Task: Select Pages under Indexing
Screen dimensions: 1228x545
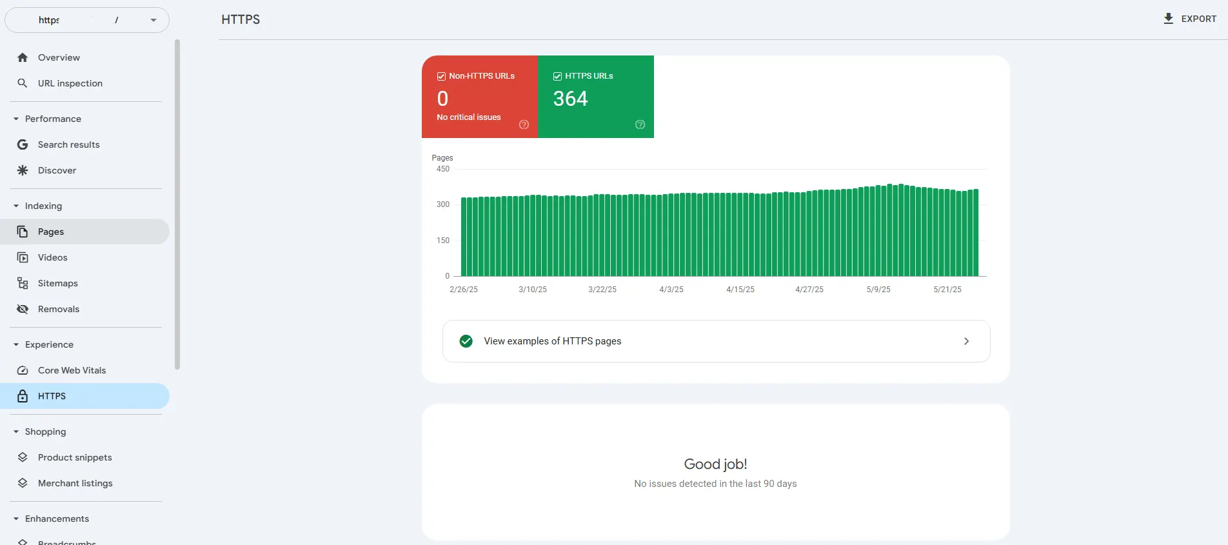Action: point(84,232)
